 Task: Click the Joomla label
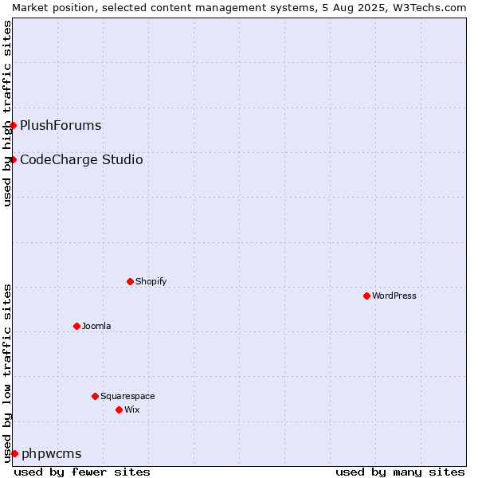(96, 326)
